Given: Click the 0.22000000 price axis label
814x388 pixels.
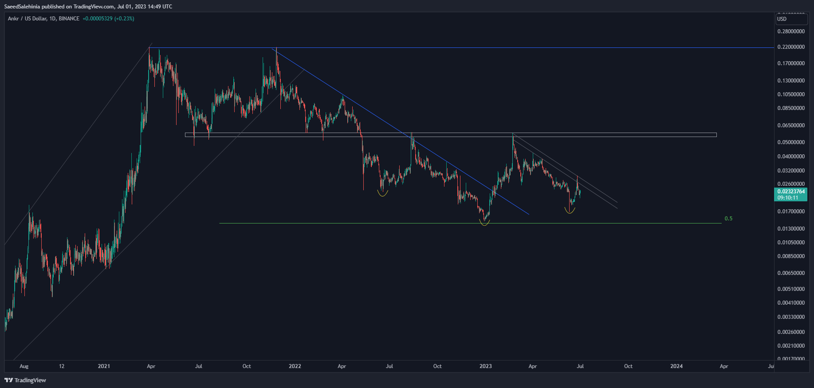Looking at the screenshot, I should [791, 47].
